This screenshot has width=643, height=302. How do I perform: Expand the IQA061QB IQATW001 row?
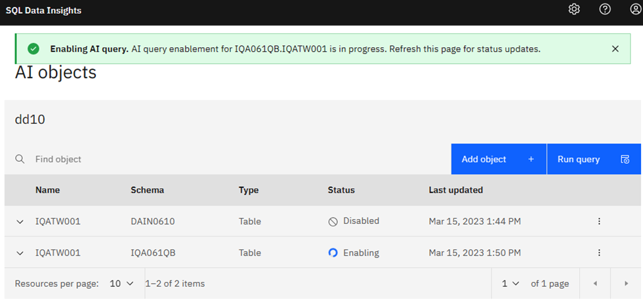[x=20, y=253]
